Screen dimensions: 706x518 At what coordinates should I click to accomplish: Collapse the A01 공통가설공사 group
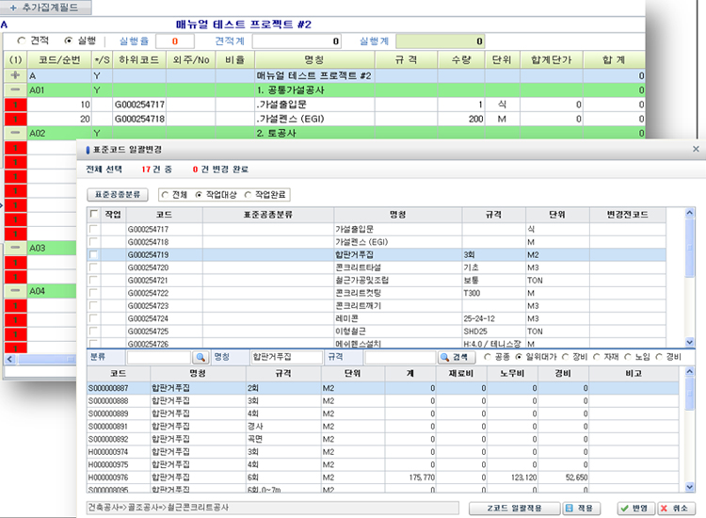coord(15,89)
